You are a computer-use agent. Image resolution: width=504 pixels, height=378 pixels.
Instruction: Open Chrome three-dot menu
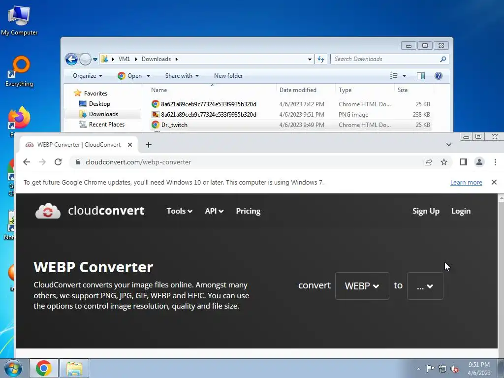click(495, 162)
